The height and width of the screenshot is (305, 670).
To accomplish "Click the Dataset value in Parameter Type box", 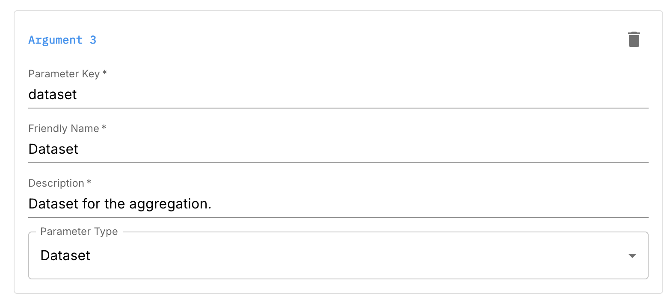I will (65, 255).
